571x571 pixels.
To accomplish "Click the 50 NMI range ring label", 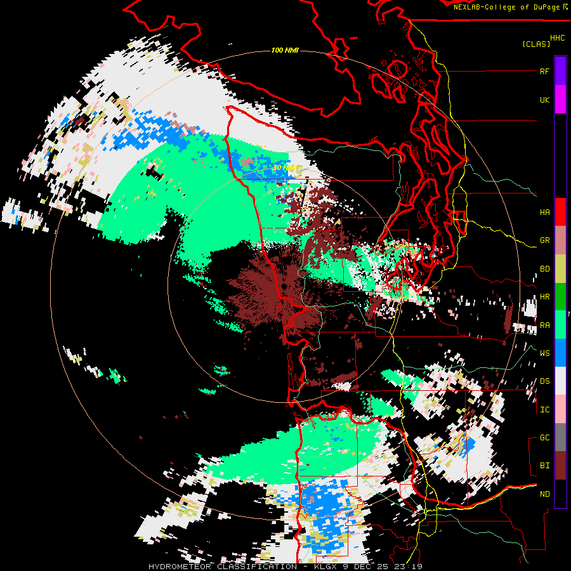I will [x=285, y=168].
